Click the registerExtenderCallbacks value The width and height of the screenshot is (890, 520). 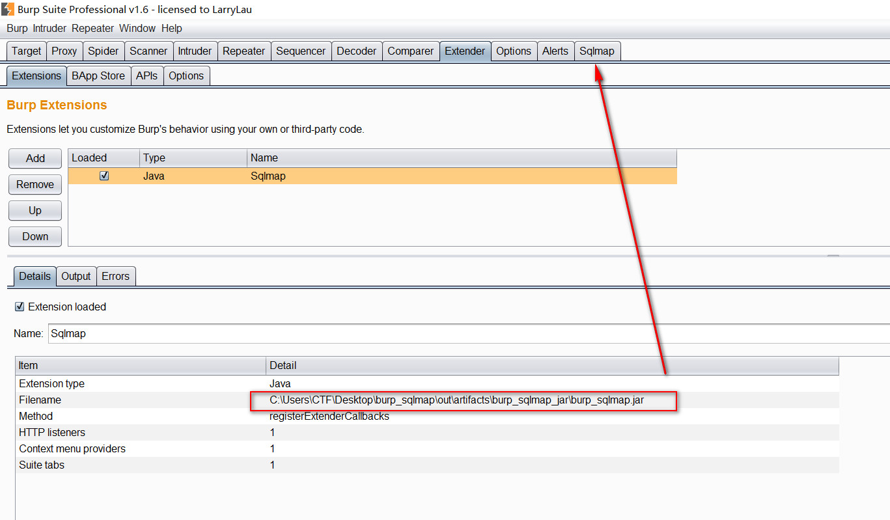pyautogui.click(x=329, y=417)
